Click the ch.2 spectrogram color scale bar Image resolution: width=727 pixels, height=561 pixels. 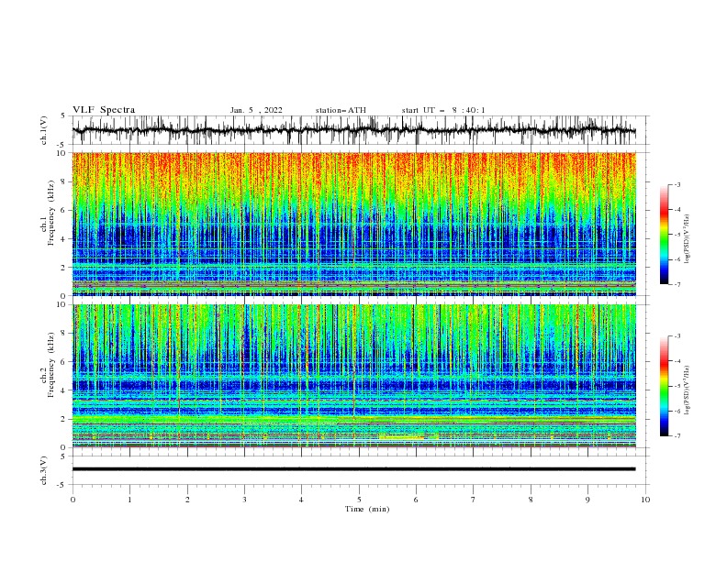665,386
